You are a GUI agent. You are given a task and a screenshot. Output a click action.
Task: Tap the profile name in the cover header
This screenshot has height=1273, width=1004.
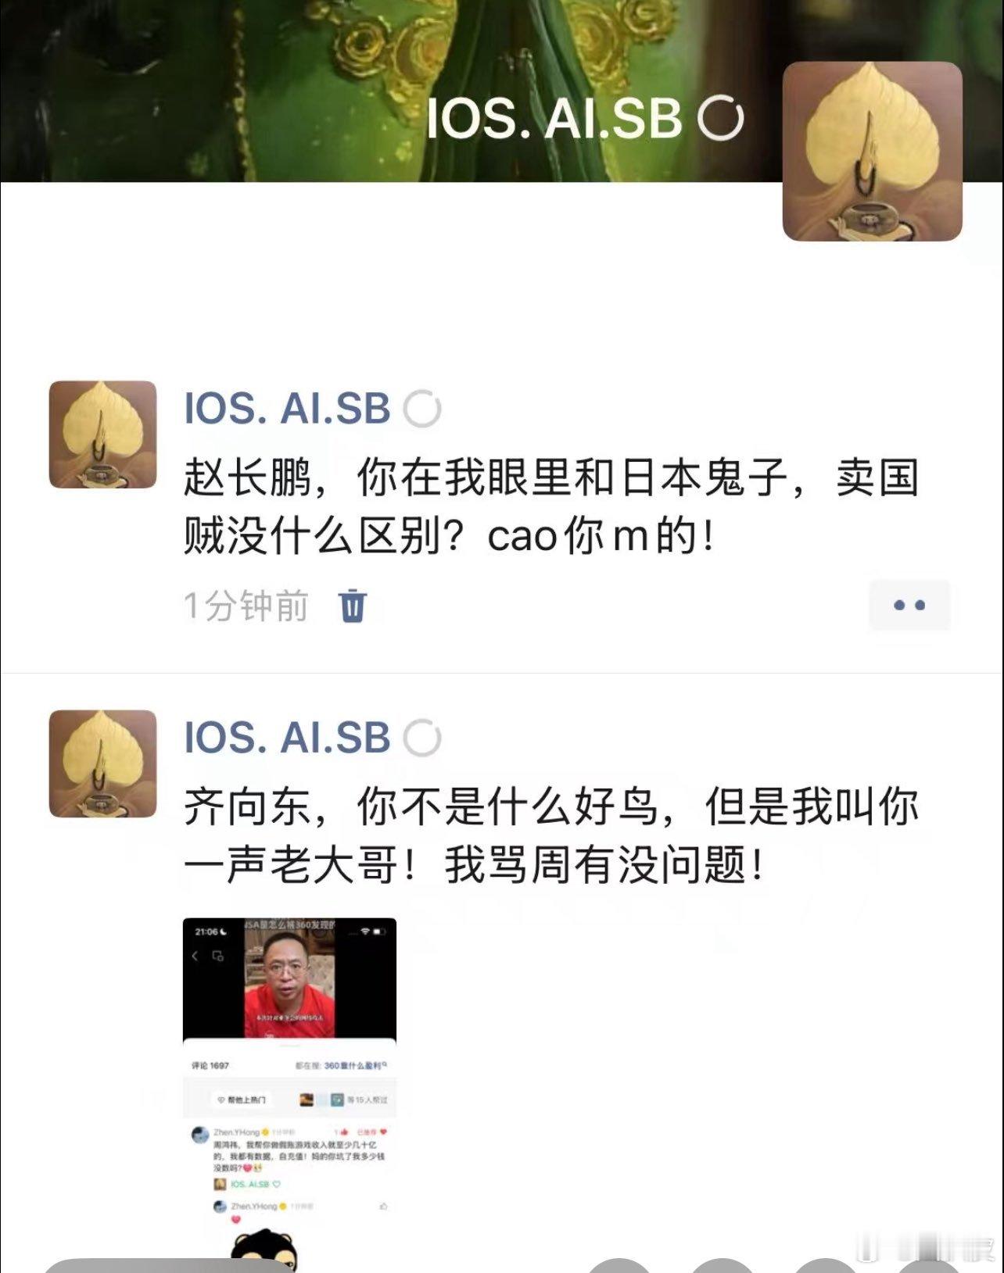(554, 119)
